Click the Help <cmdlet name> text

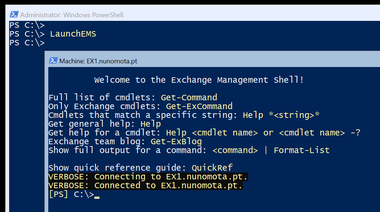tap(212, 133)
